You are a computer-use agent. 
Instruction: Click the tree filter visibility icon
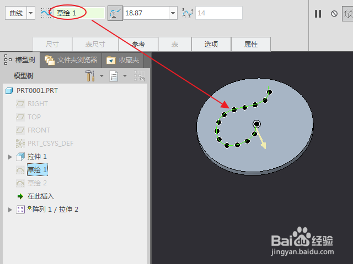[140, 76]
